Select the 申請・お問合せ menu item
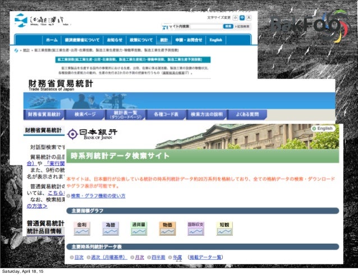358x275 pixels. point(189,40)
